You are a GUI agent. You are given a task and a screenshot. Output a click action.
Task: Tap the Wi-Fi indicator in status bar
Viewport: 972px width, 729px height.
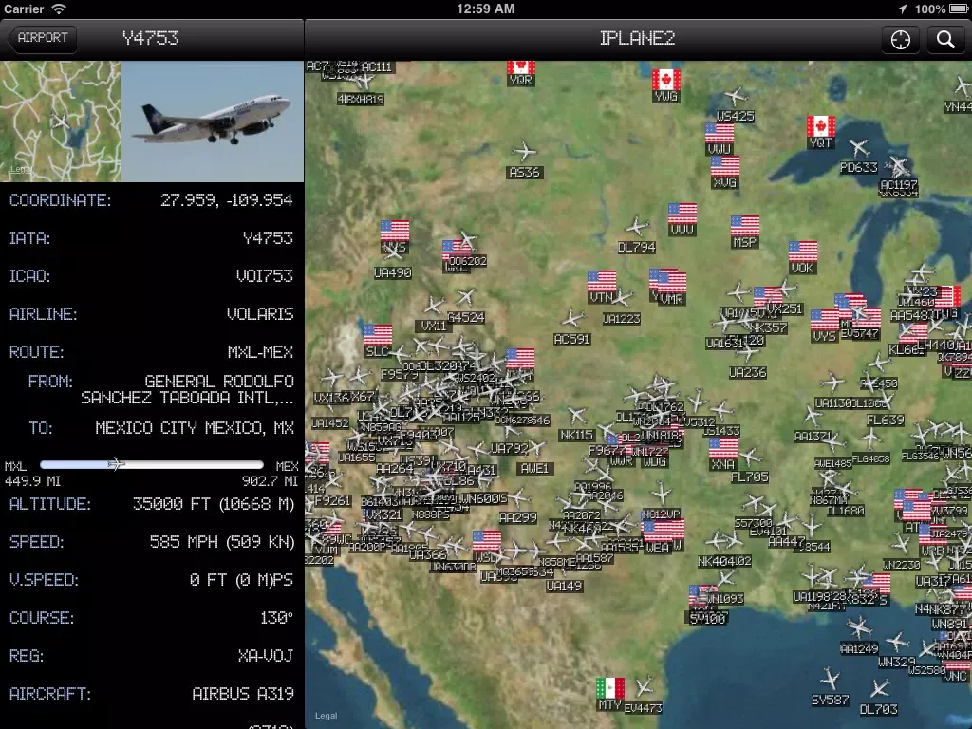pyautogui.click(x=59, y=9)
